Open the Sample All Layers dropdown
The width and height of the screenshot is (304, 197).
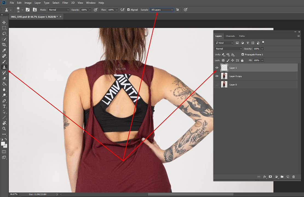point(162,10)
